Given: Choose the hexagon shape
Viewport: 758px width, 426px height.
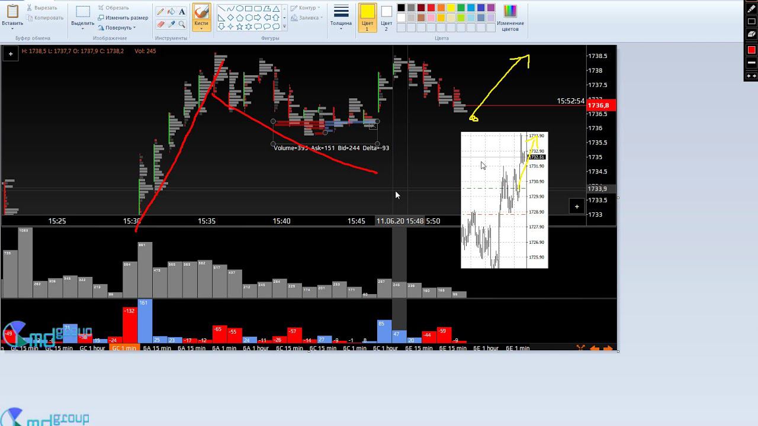Looking at the screenshot, I should (249, 18).
